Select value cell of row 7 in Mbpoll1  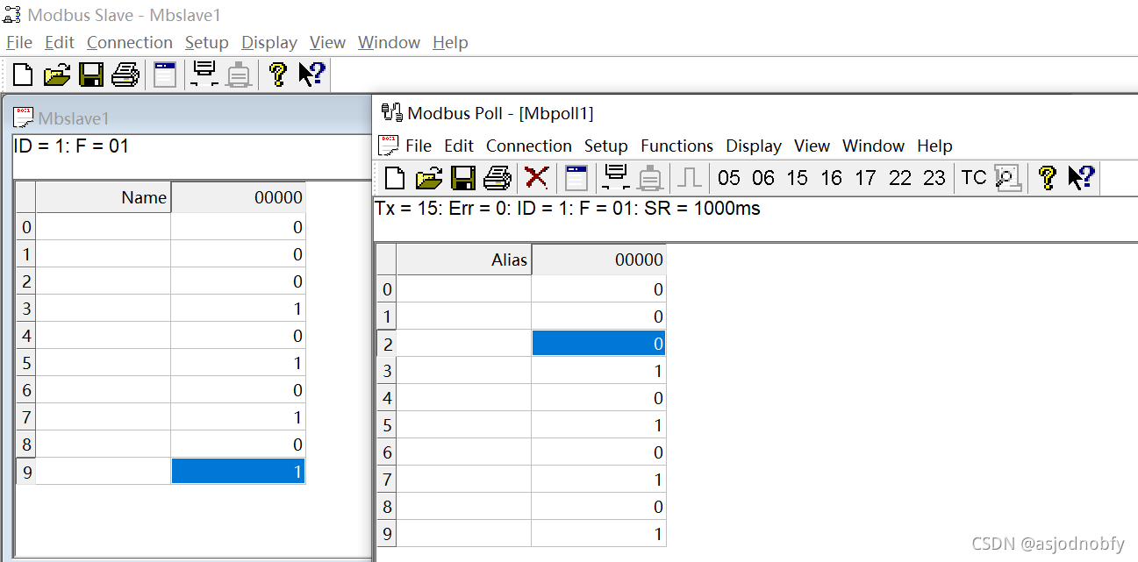pos(598,480)
